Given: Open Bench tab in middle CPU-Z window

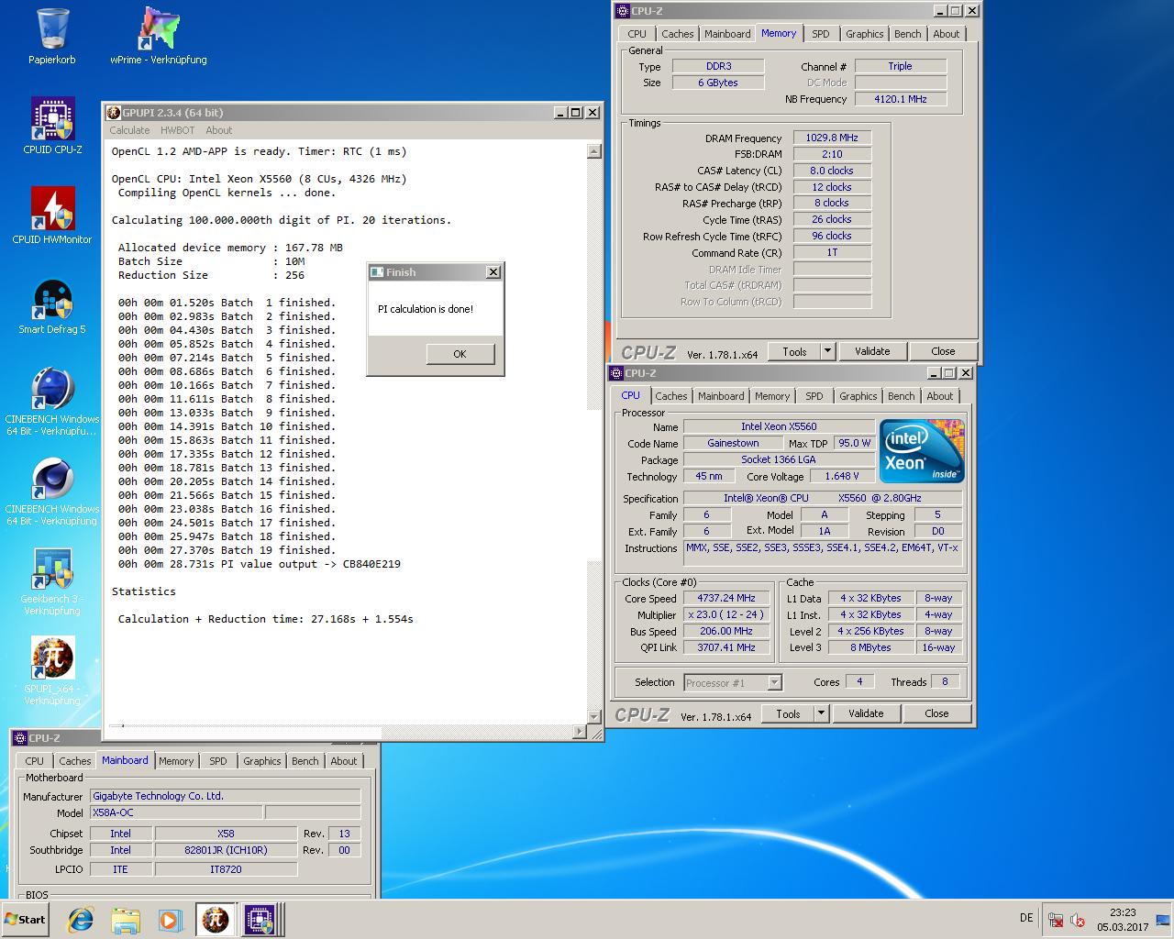Looking at the screenshot, I should pos(902,396).
